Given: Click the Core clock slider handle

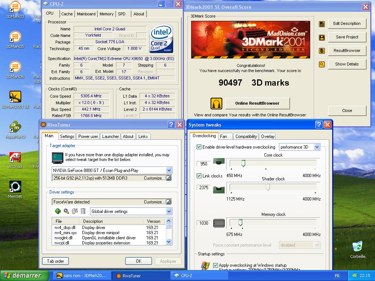Looking at the screenshot, I should click(243, 163).
